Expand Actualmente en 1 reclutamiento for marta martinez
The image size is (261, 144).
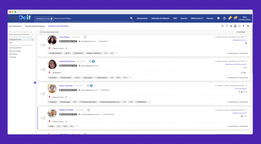pos(237,102)
